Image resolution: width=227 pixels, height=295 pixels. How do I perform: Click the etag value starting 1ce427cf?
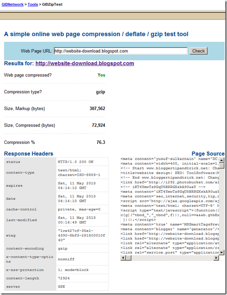pos(82,235)
